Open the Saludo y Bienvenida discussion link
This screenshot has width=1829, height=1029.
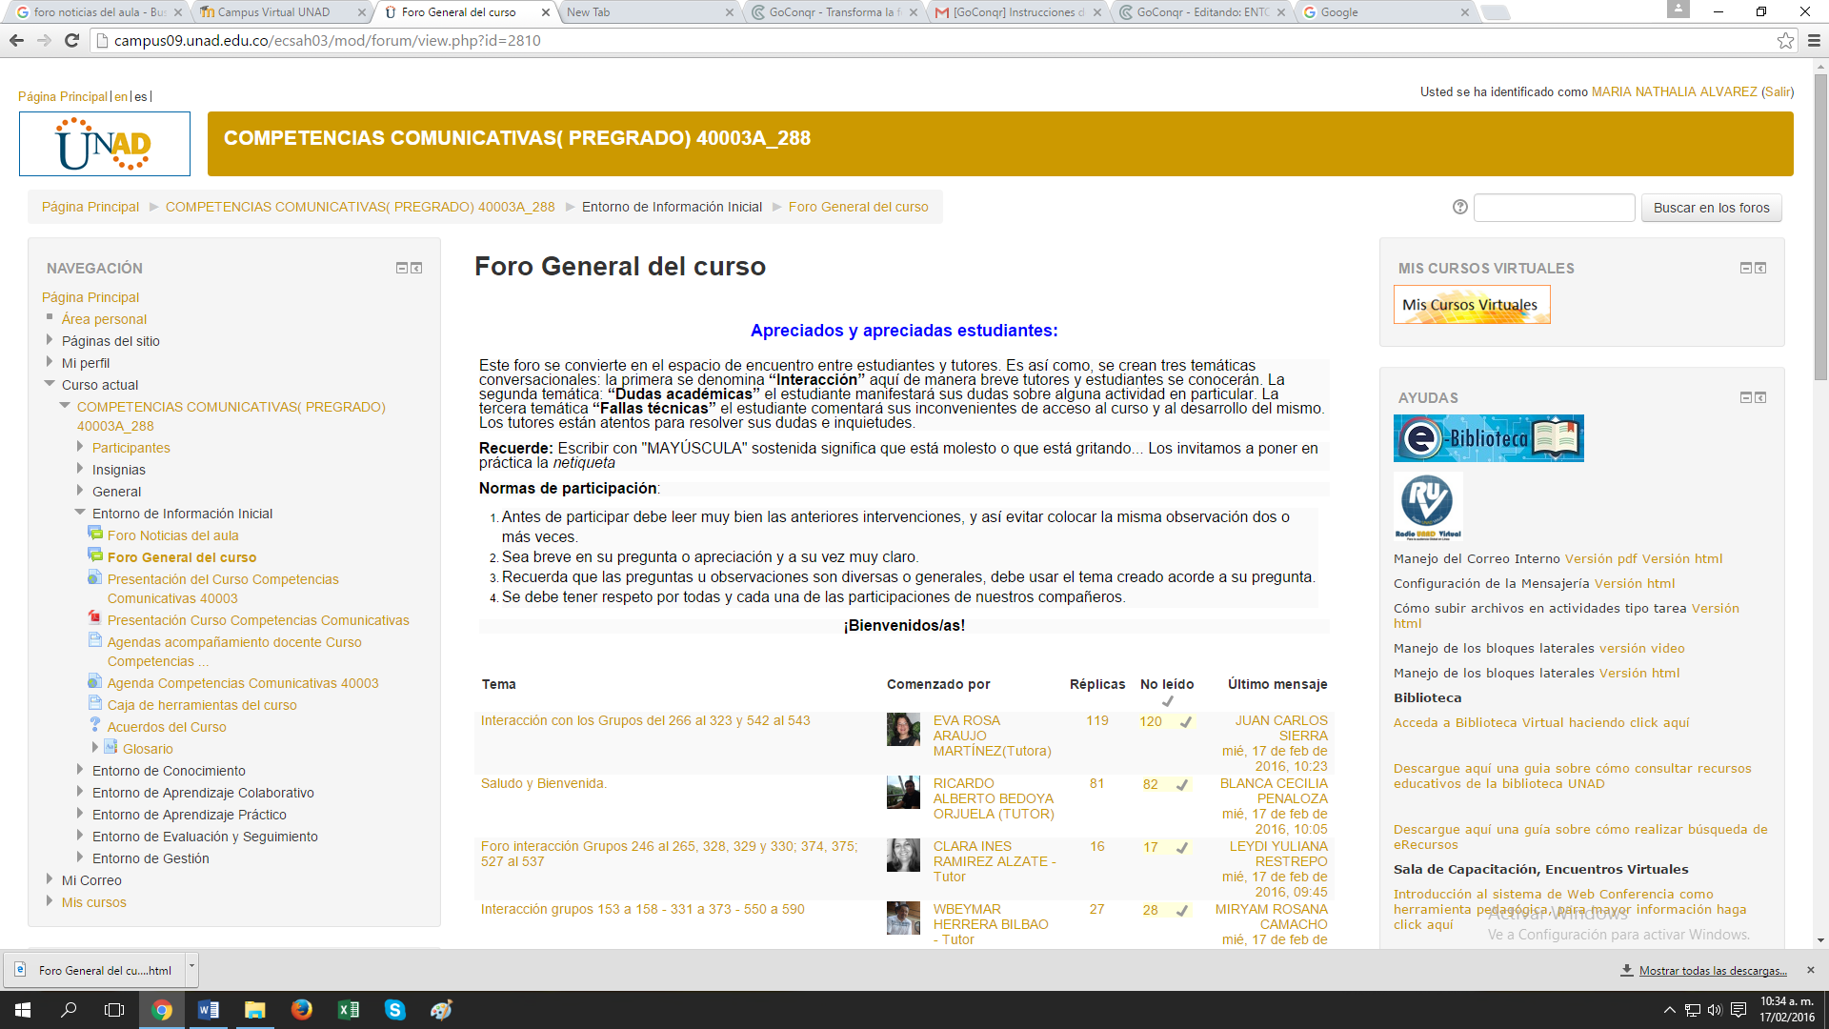coord(543,783)
